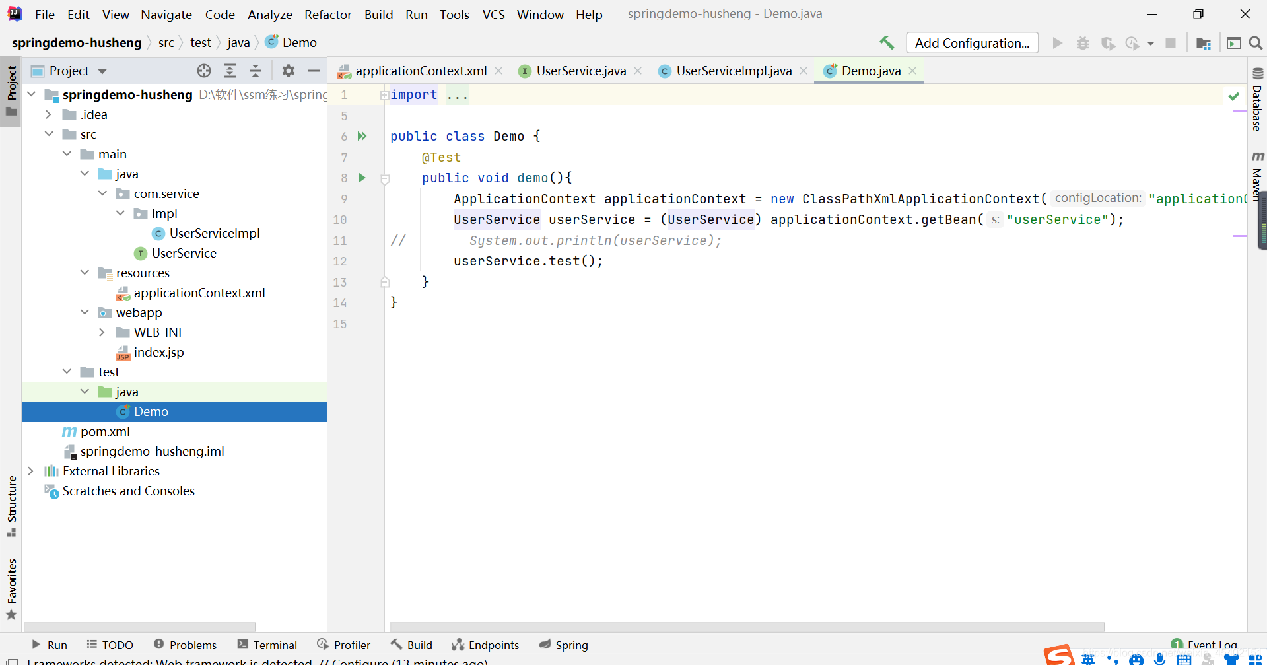The image size is (1267, 665).
Task: Collapse the Impl package
Action: [x=120, y=213]
